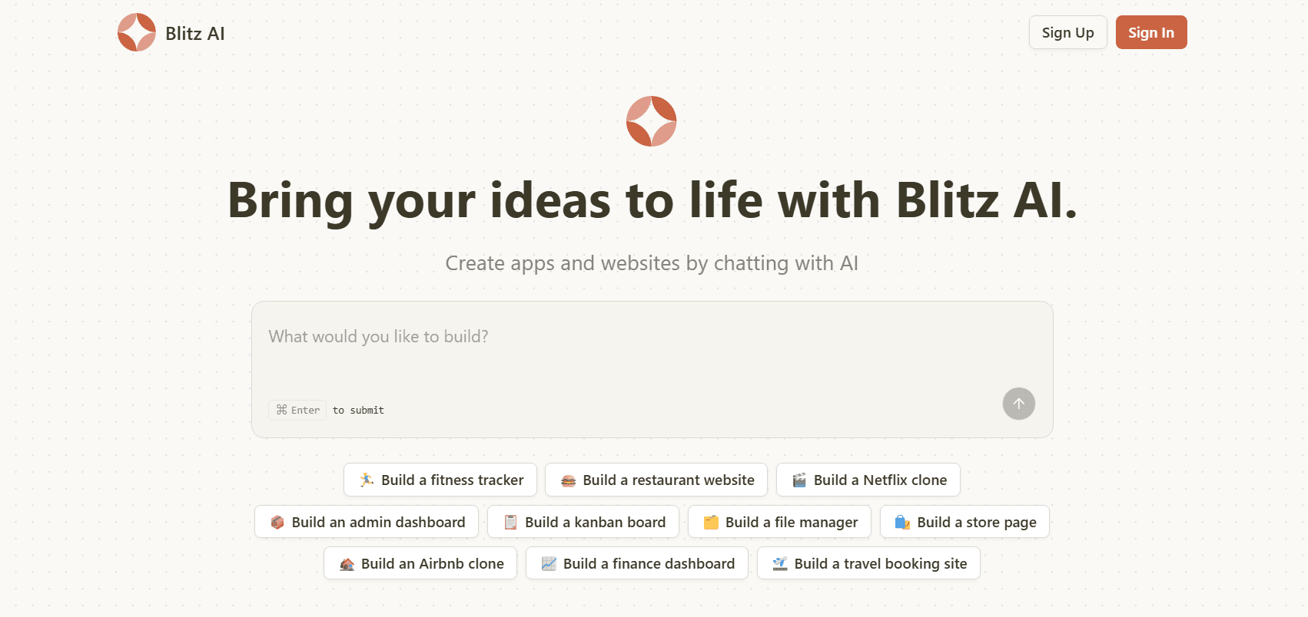The image size is (1308, 617).
Task: Click the house icon for Airbnb clone
Action: pyautogui.click(x=347, y=564)
